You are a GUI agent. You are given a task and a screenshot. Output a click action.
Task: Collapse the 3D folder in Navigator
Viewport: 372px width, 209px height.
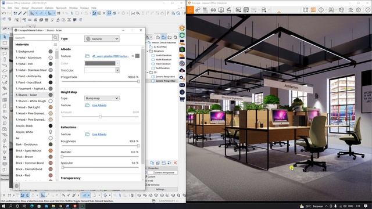(x=148, y=72)
